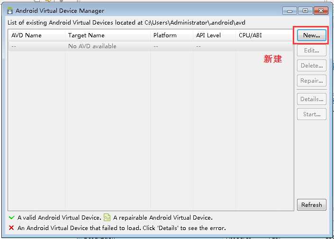Click the Start... button

coord(311,114)
